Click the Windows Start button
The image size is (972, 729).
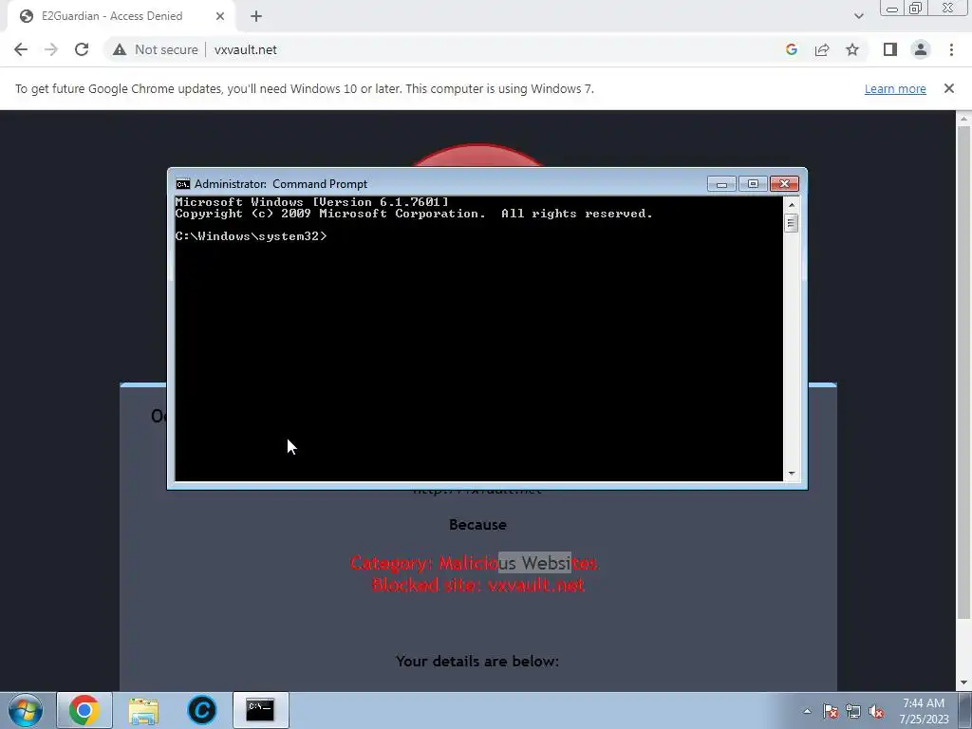[26, 710]
